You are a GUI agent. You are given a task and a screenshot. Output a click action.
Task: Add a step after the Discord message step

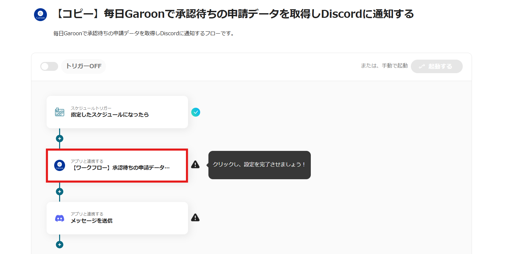pos(59,245)
